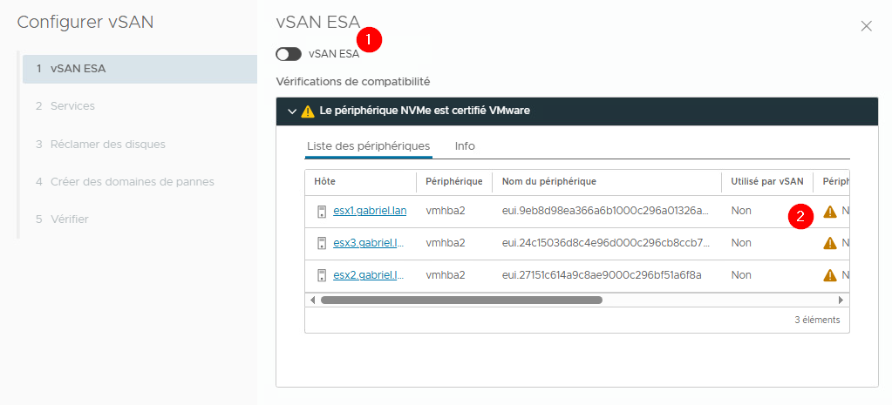Open the esx3.gabriel host link
Viewport: 892px width, 405px height.
coord(368,243)
